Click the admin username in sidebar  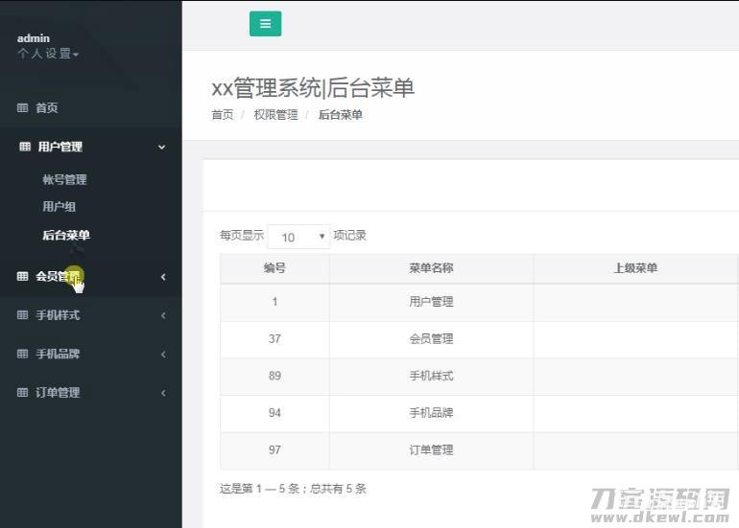tap(33, 38)
